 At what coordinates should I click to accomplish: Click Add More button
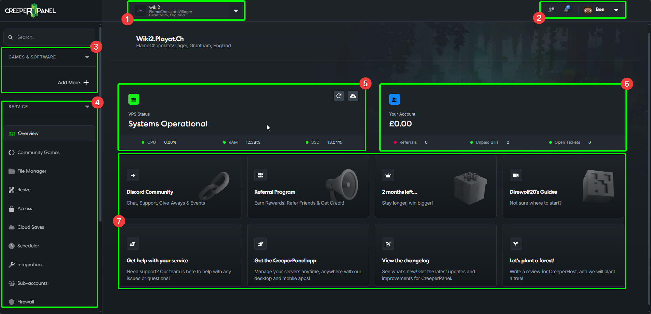pyautogui.click(x=73, y=83)
